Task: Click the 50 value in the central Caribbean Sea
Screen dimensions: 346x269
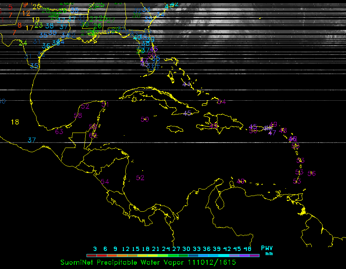Action: pyautogui.click(x=145, y=119)
